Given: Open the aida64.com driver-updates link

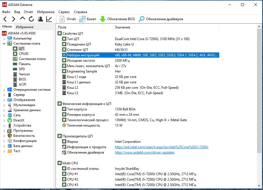Looking at the screenshot, I should coord(144,152).
